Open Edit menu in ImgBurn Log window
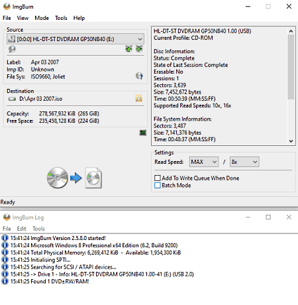298x305 pixels. point(22,229)
